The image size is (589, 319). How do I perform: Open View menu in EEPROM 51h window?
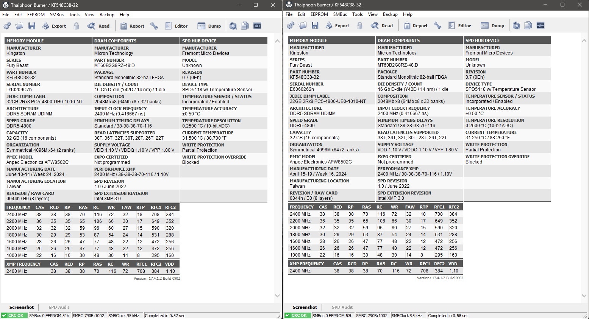(90, 15)
